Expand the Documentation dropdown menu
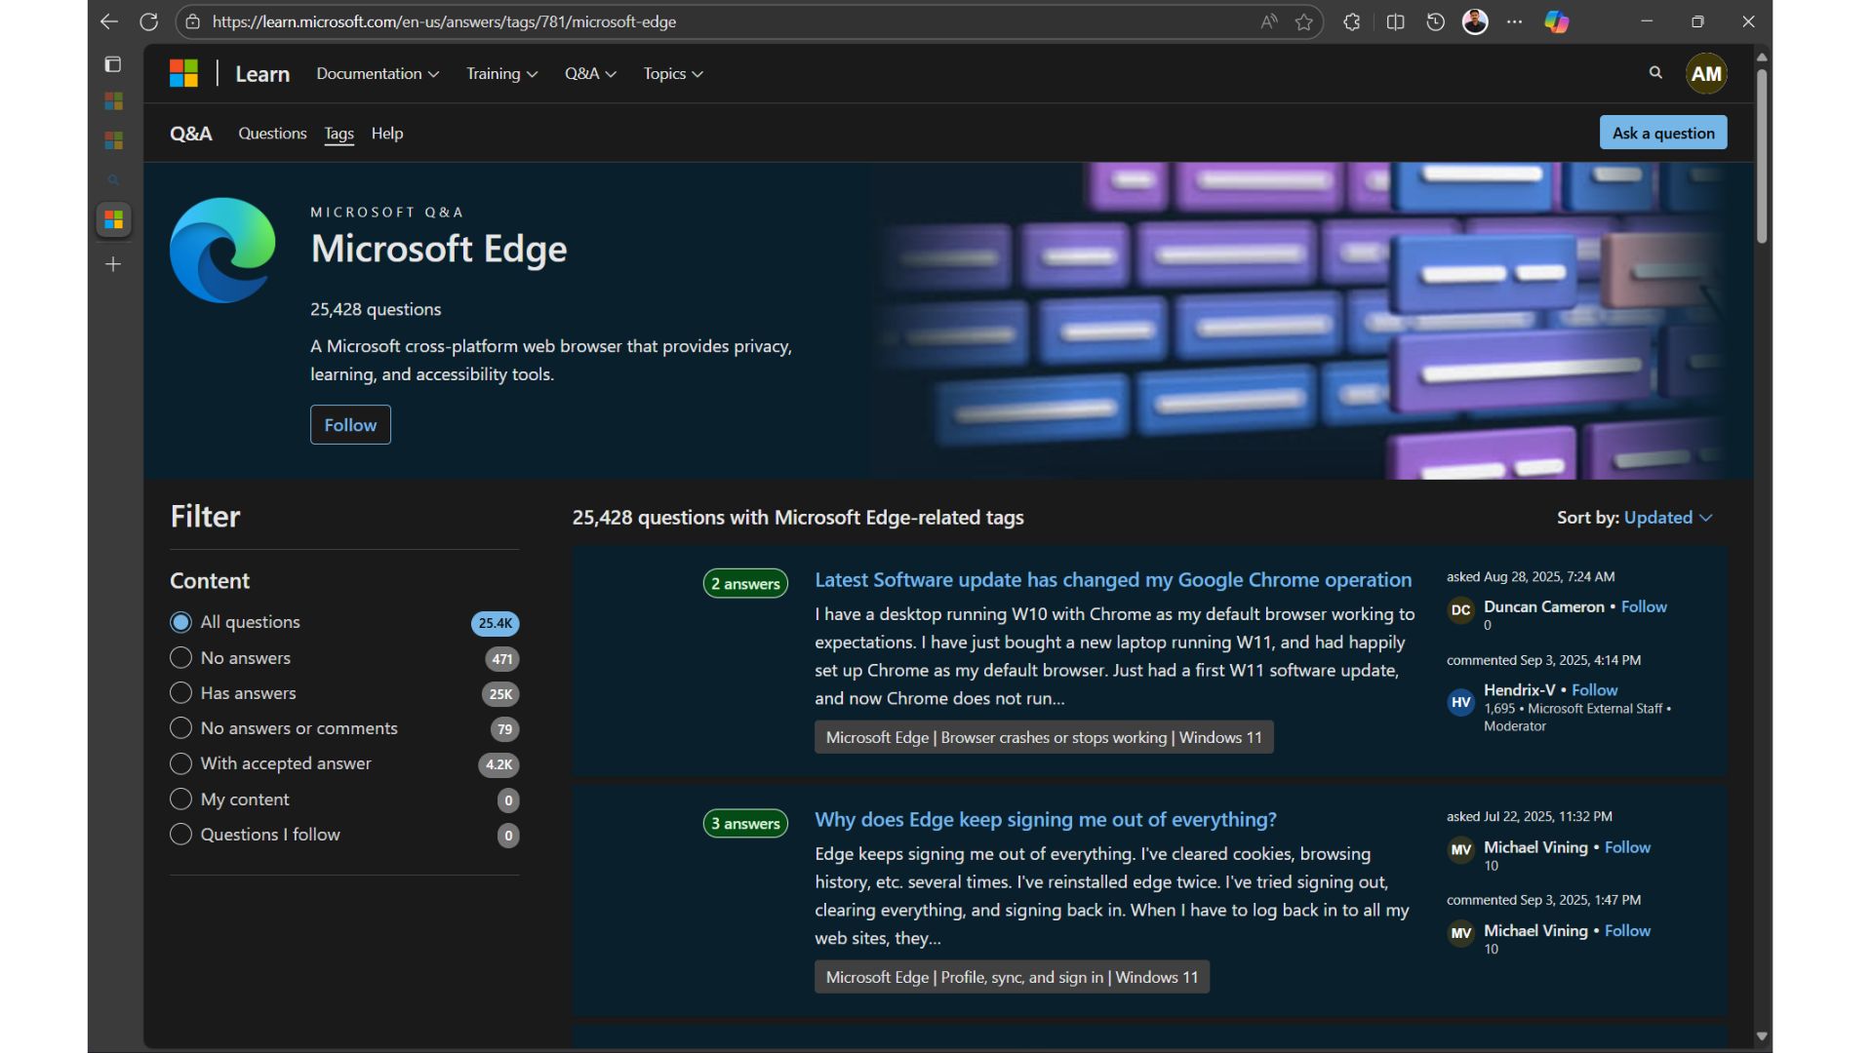Viewport: 1873px width, 1053px height. pyautogui.click(x=378, y=74)
